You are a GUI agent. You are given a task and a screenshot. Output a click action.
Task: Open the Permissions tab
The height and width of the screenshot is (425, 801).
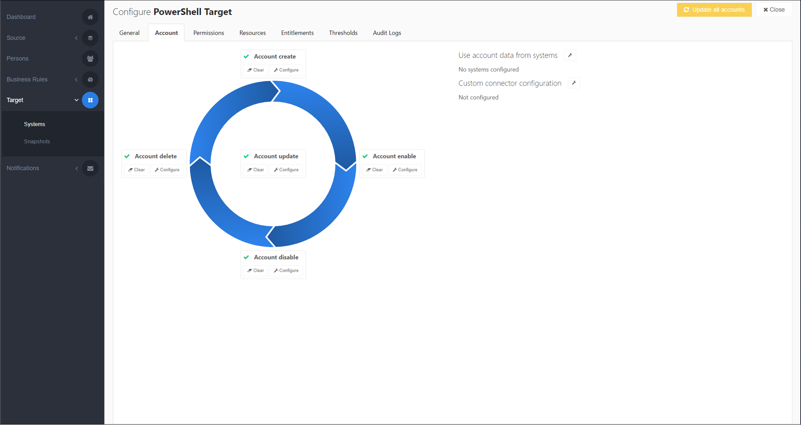click(209, 33)
